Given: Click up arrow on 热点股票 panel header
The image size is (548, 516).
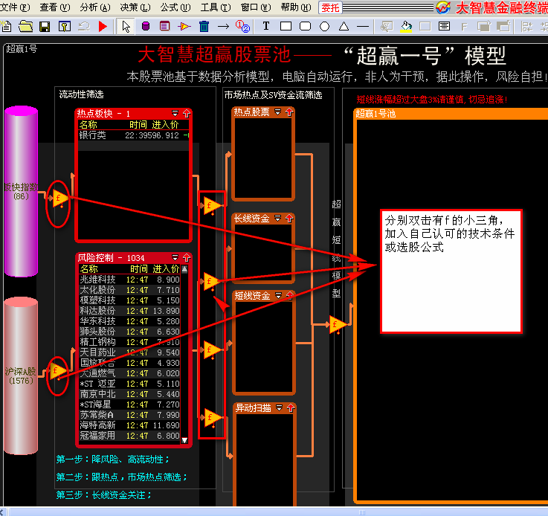Looking at the screenshot, I should point(289,112).
